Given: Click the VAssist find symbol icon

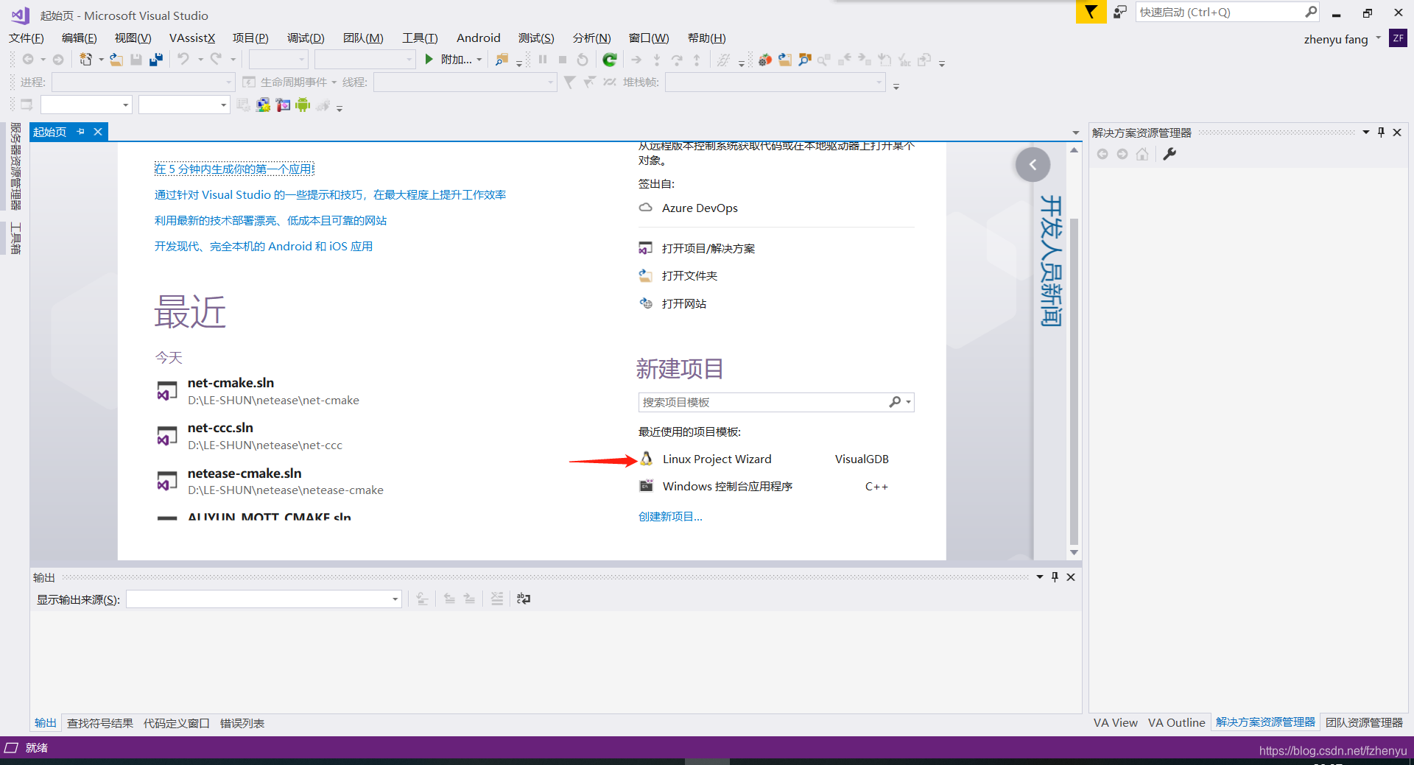Looking at the screenshot, I should [x=805, y=60].
